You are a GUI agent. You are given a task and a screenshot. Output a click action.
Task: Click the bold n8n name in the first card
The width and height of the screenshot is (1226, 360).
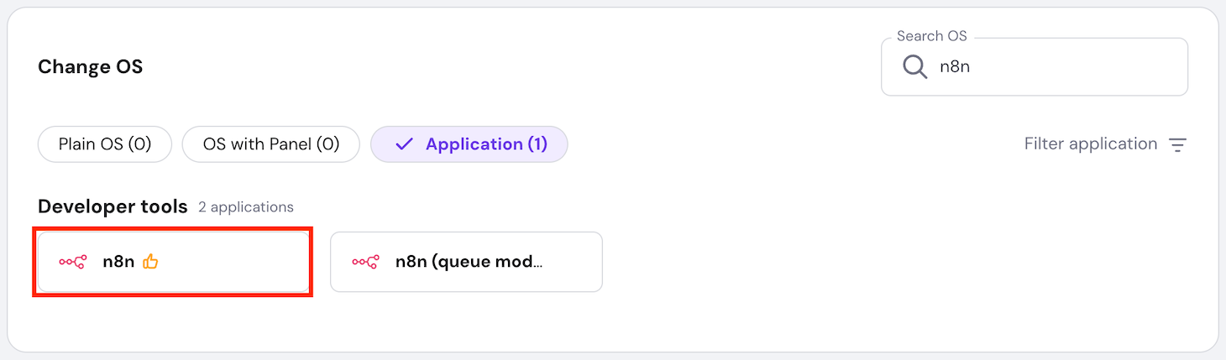(x=118, y=262)
